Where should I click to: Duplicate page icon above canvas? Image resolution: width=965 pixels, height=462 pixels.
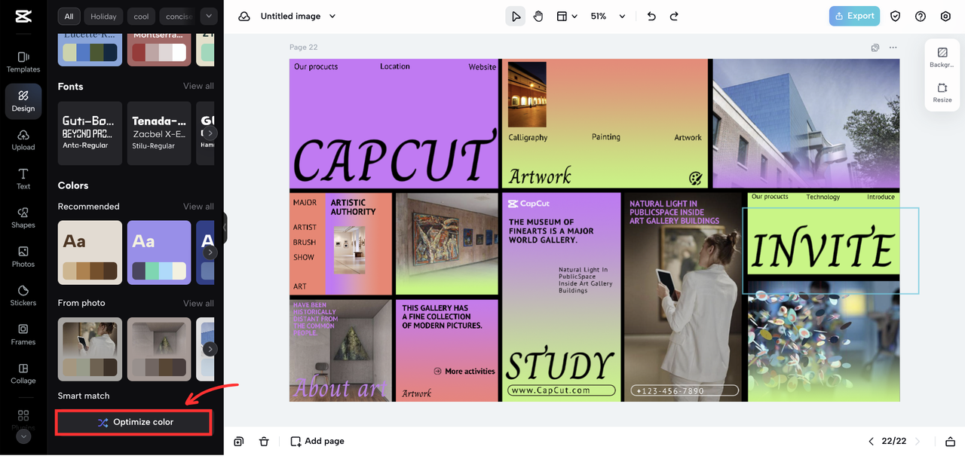pos(875,47)
